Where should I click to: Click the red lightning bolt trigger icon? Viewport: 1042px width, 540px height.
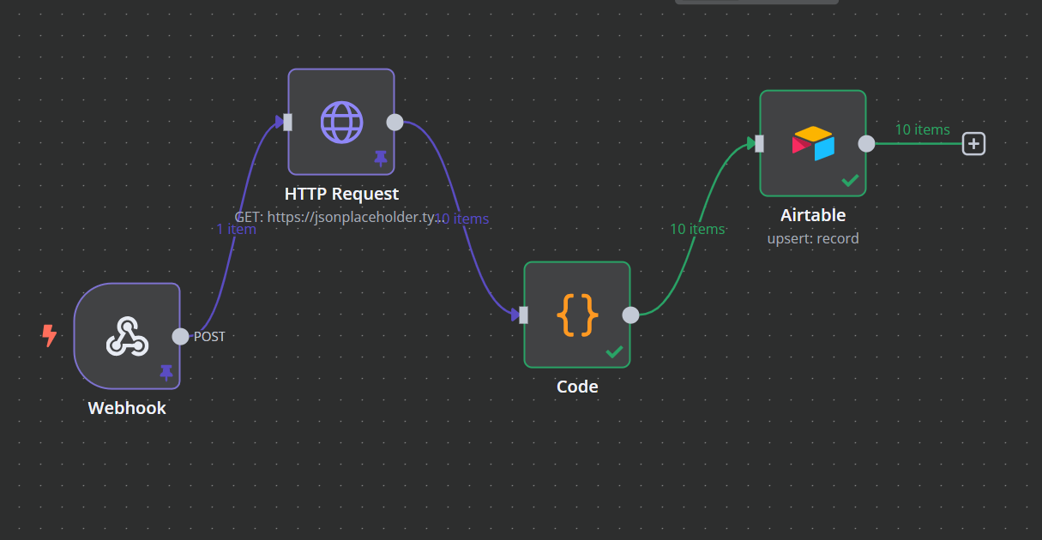49,337
